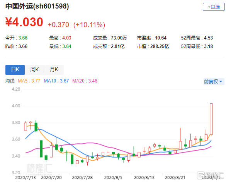
Task: Click the MA20 : 3.46 indicator label
Action: tap(85, 81)
